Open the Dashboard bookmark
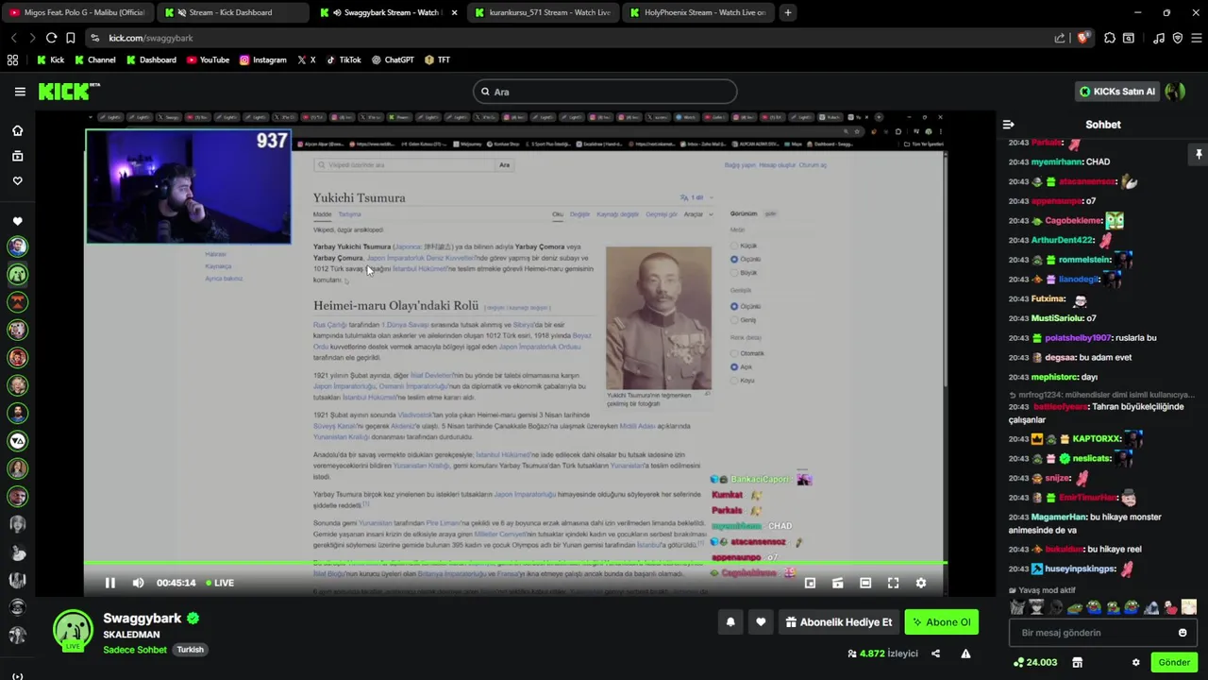Viewport: 1208px width, 680px height. click(x=151, y=59)
